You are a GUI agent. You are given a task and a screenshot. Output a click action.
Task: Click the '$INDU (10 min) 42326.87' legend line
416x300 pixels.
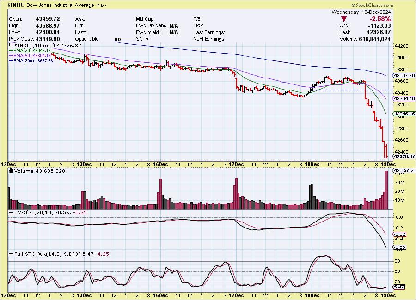45,46
